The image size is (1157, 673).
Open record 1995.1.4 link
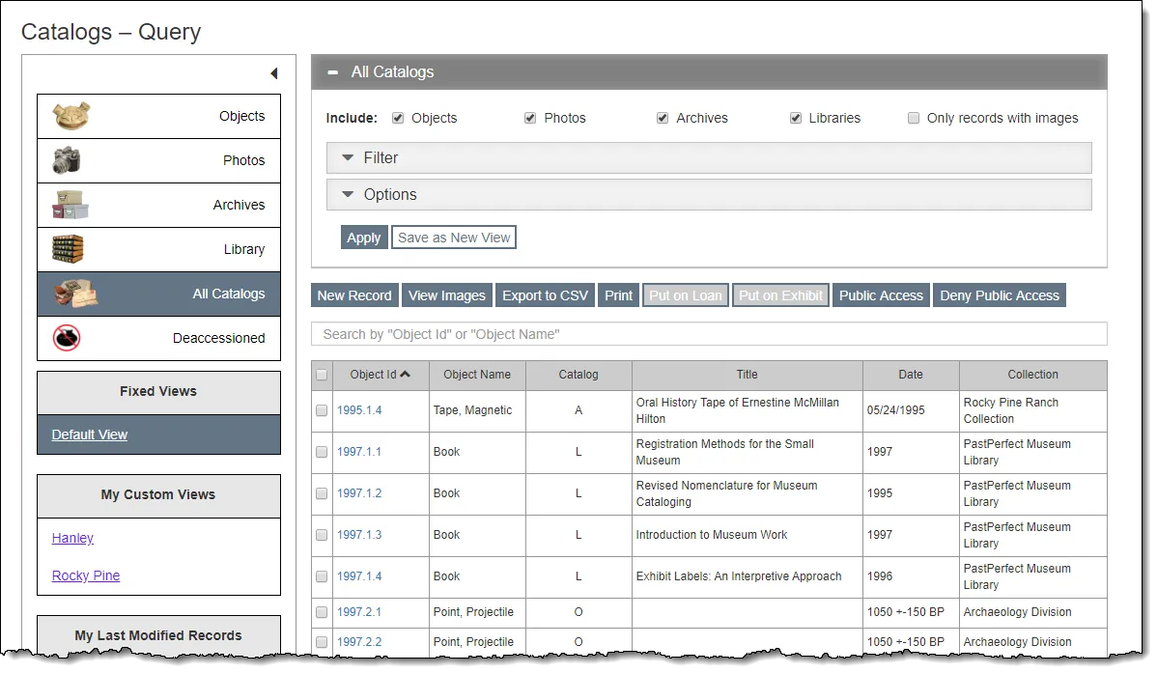[x=359, y=410]
